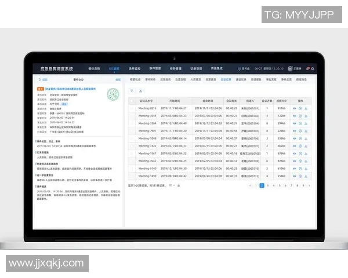Image resolution: width=348 pixels, height=278 pixels.
Task: Click the export icon beside the filter icon
Action: pos(141,91)
